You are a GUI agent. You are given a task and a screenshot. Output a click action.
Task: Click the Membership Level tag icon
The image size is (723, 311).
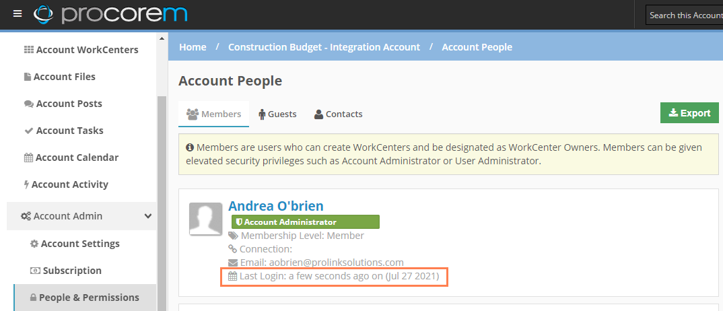[x=234, y=236]
